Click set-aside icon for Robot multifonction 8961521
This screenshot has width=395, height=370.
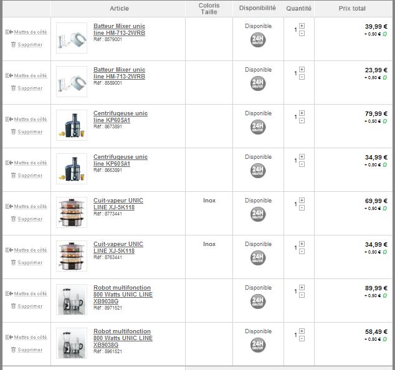(x=9, y=337)
